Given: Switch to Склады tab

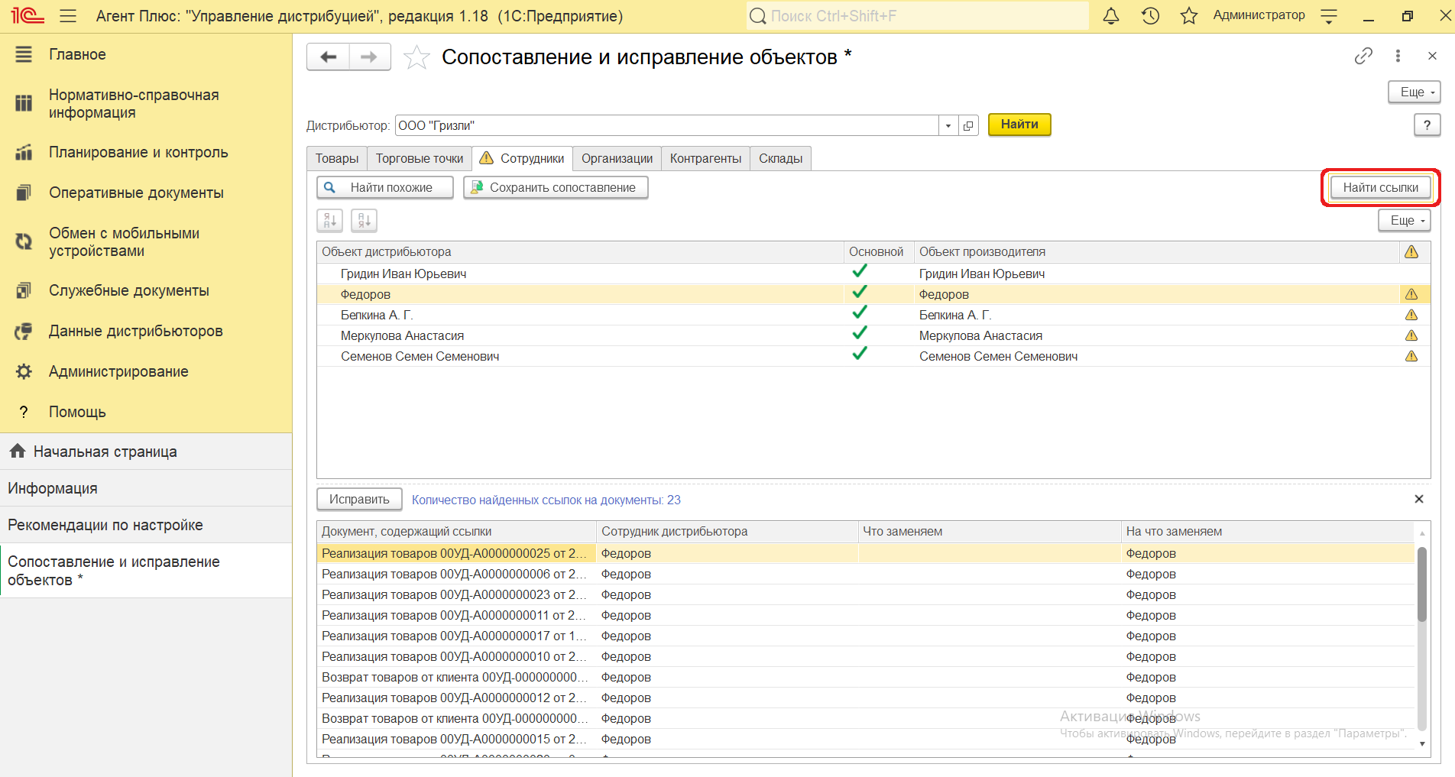Looking at the screenshot, I should (x=780, y=158).
